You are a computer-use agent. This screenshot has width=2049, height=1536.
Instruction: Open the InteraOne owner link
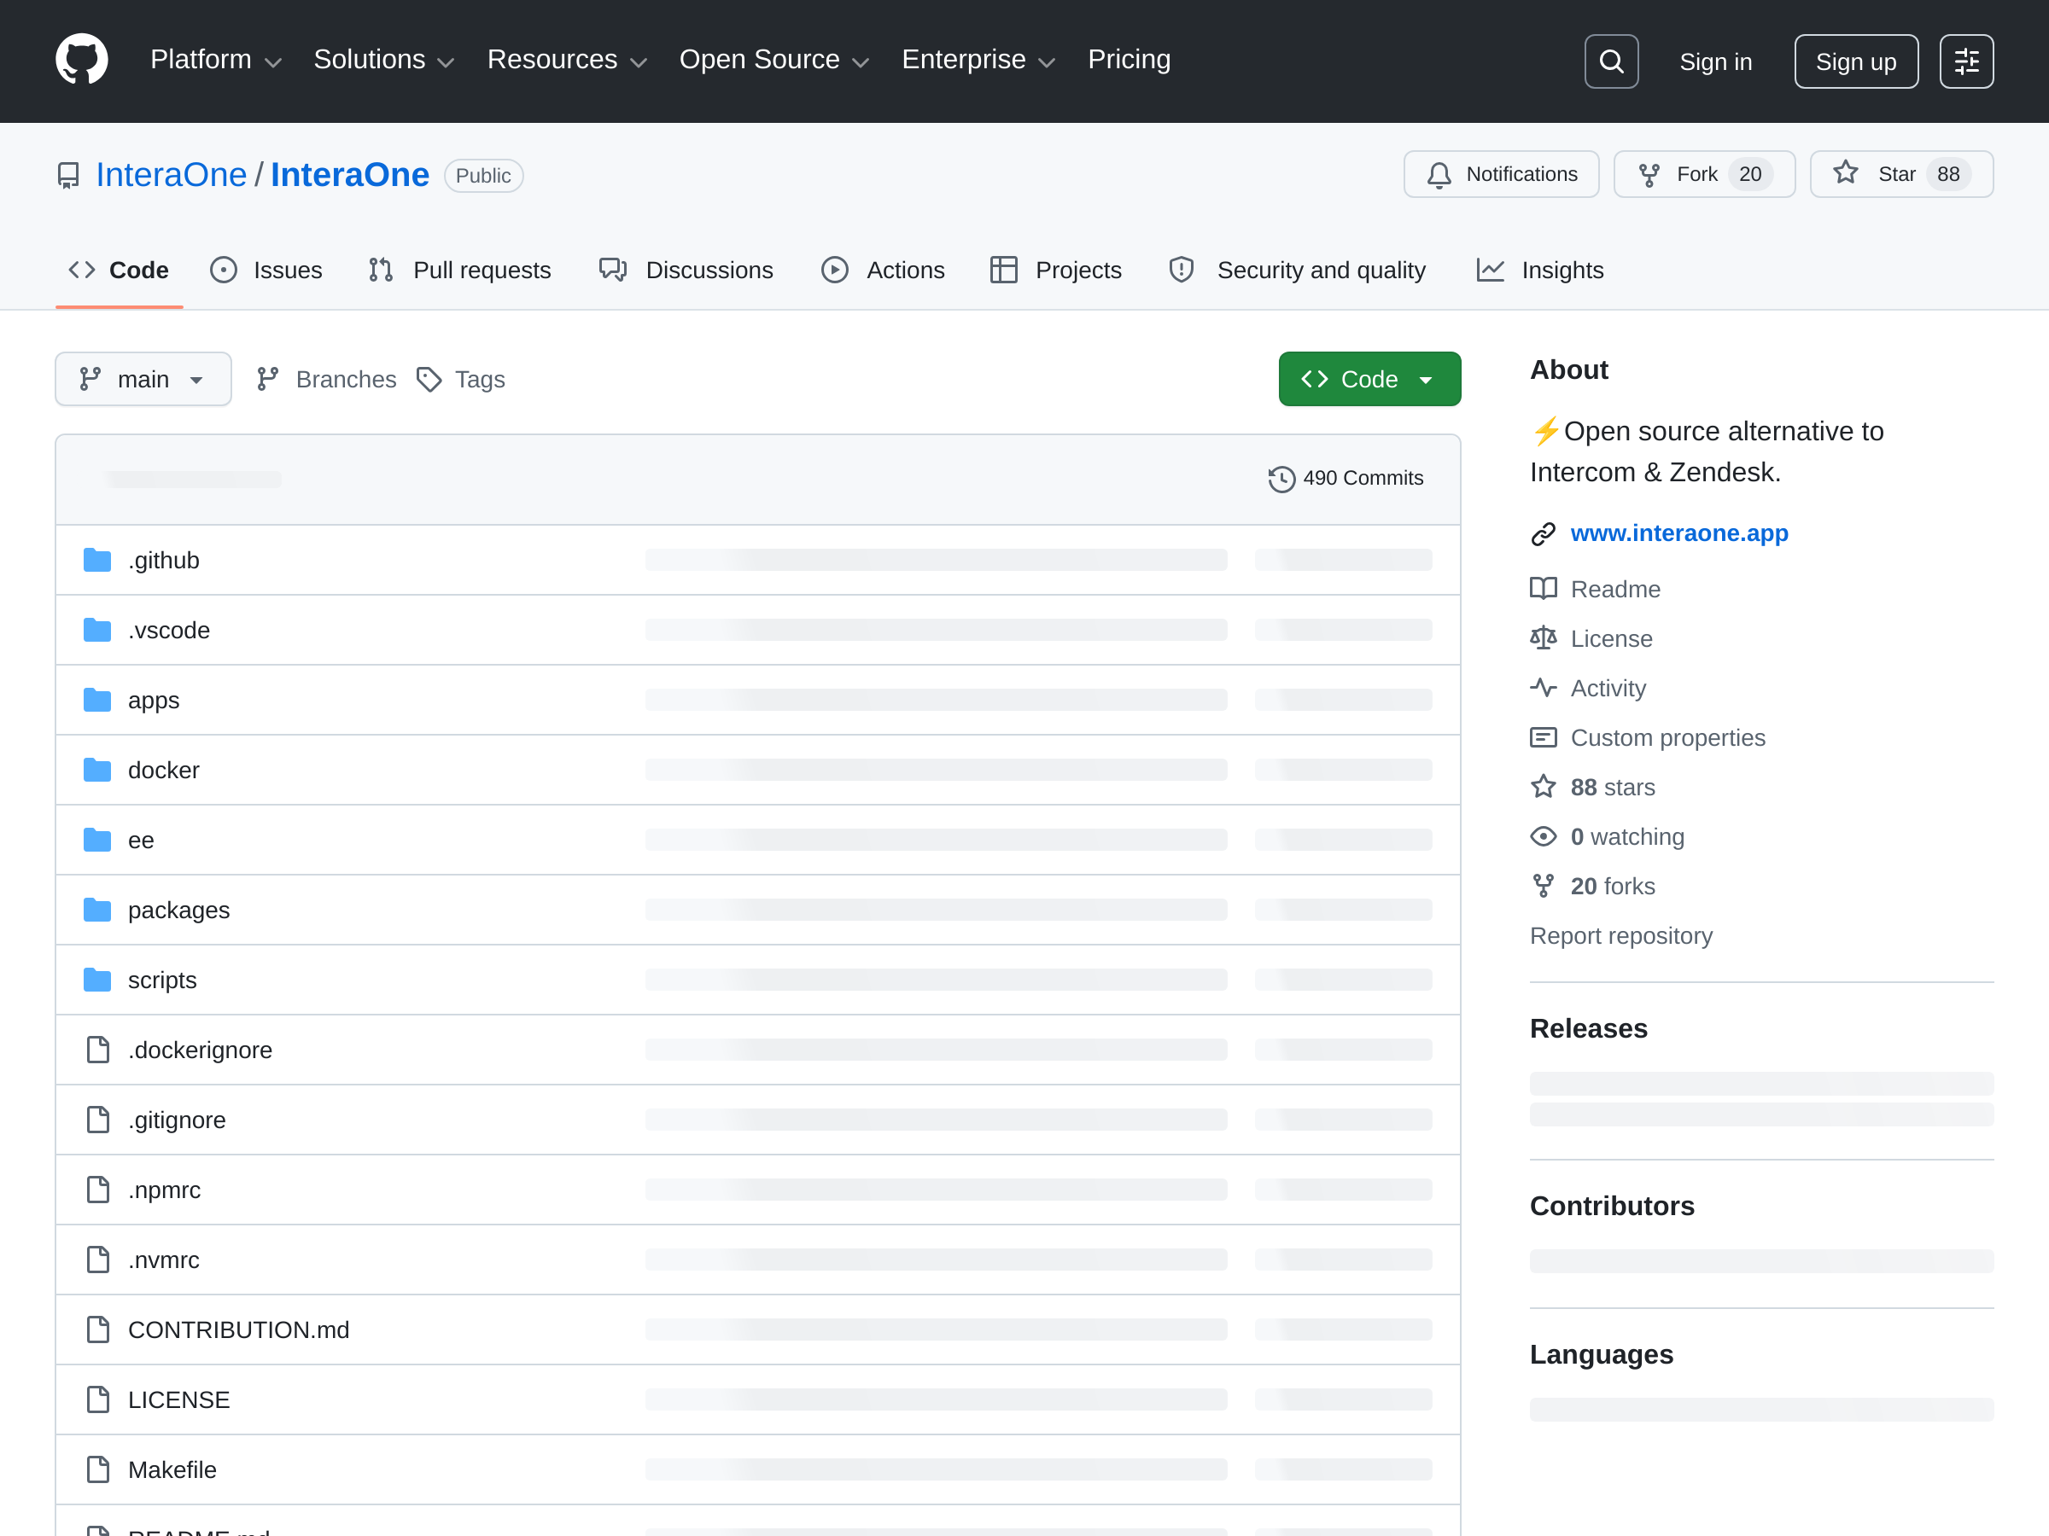172,175
